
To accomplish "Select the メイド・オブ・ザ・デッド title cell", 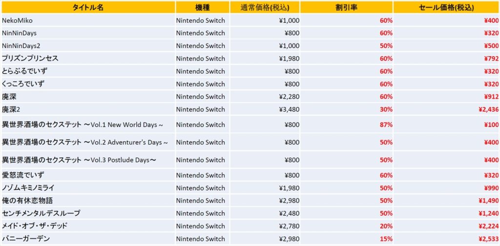I will click(x=88, y=226).
